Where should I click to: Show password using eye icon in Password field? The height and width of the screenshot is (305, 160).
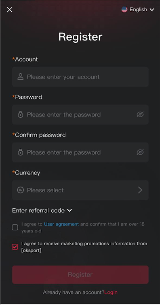pos(140,114)
